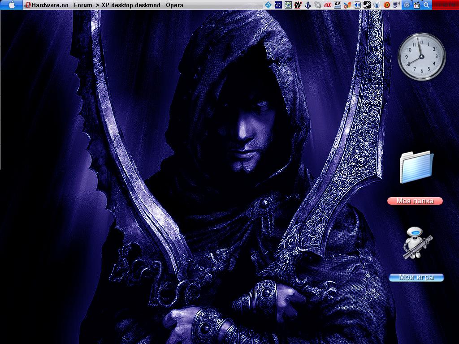Open the Steam tray icon
The width and height of the screenshot is (459, 344).
(367, 5)
